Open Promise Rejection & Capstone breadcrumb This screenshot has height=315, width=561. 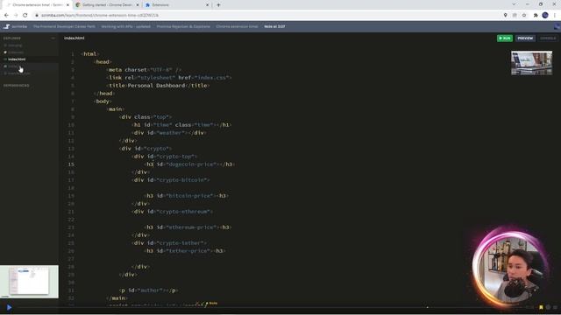pos(183,26)
